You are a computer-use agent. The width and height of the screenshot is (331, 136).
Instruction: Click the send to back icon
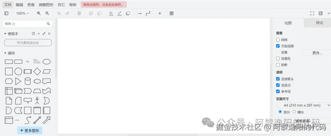click(99, 13)
